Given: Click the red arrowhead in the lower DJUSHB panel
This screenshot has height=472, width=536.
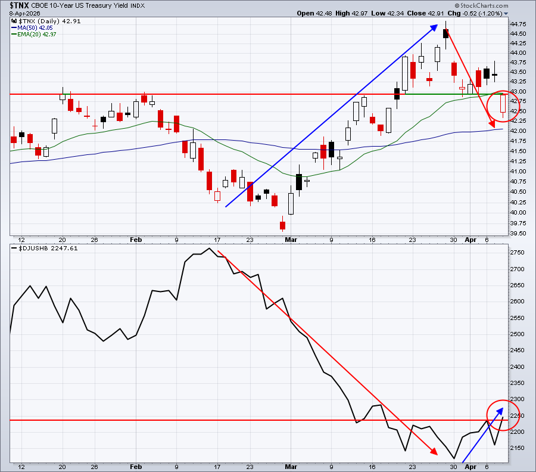Looking at the screenshot, I should pos(434,452).
